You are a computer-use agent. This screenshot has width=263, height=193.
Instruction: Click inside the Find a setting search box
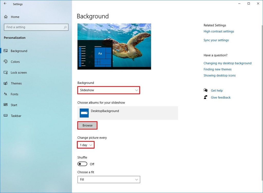tap(36, 27)
